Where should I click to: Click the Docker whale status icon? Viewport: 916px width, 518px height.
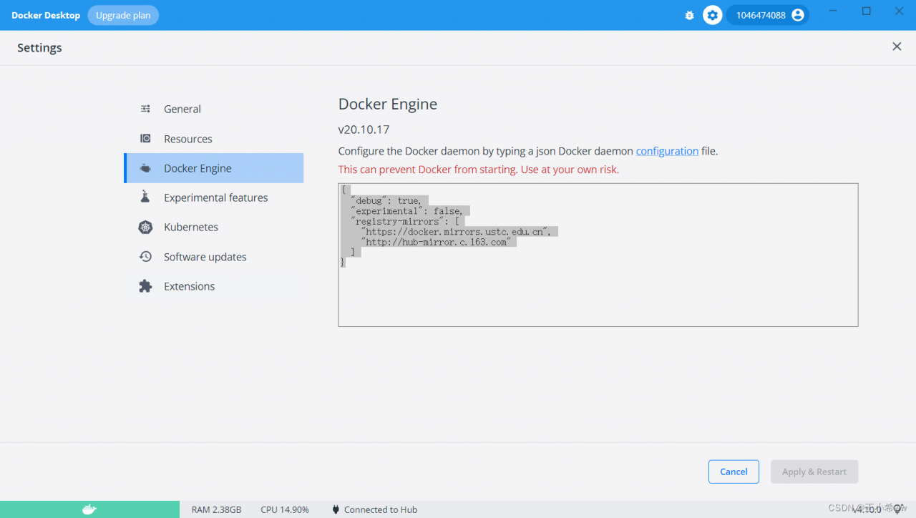[89, 509]
